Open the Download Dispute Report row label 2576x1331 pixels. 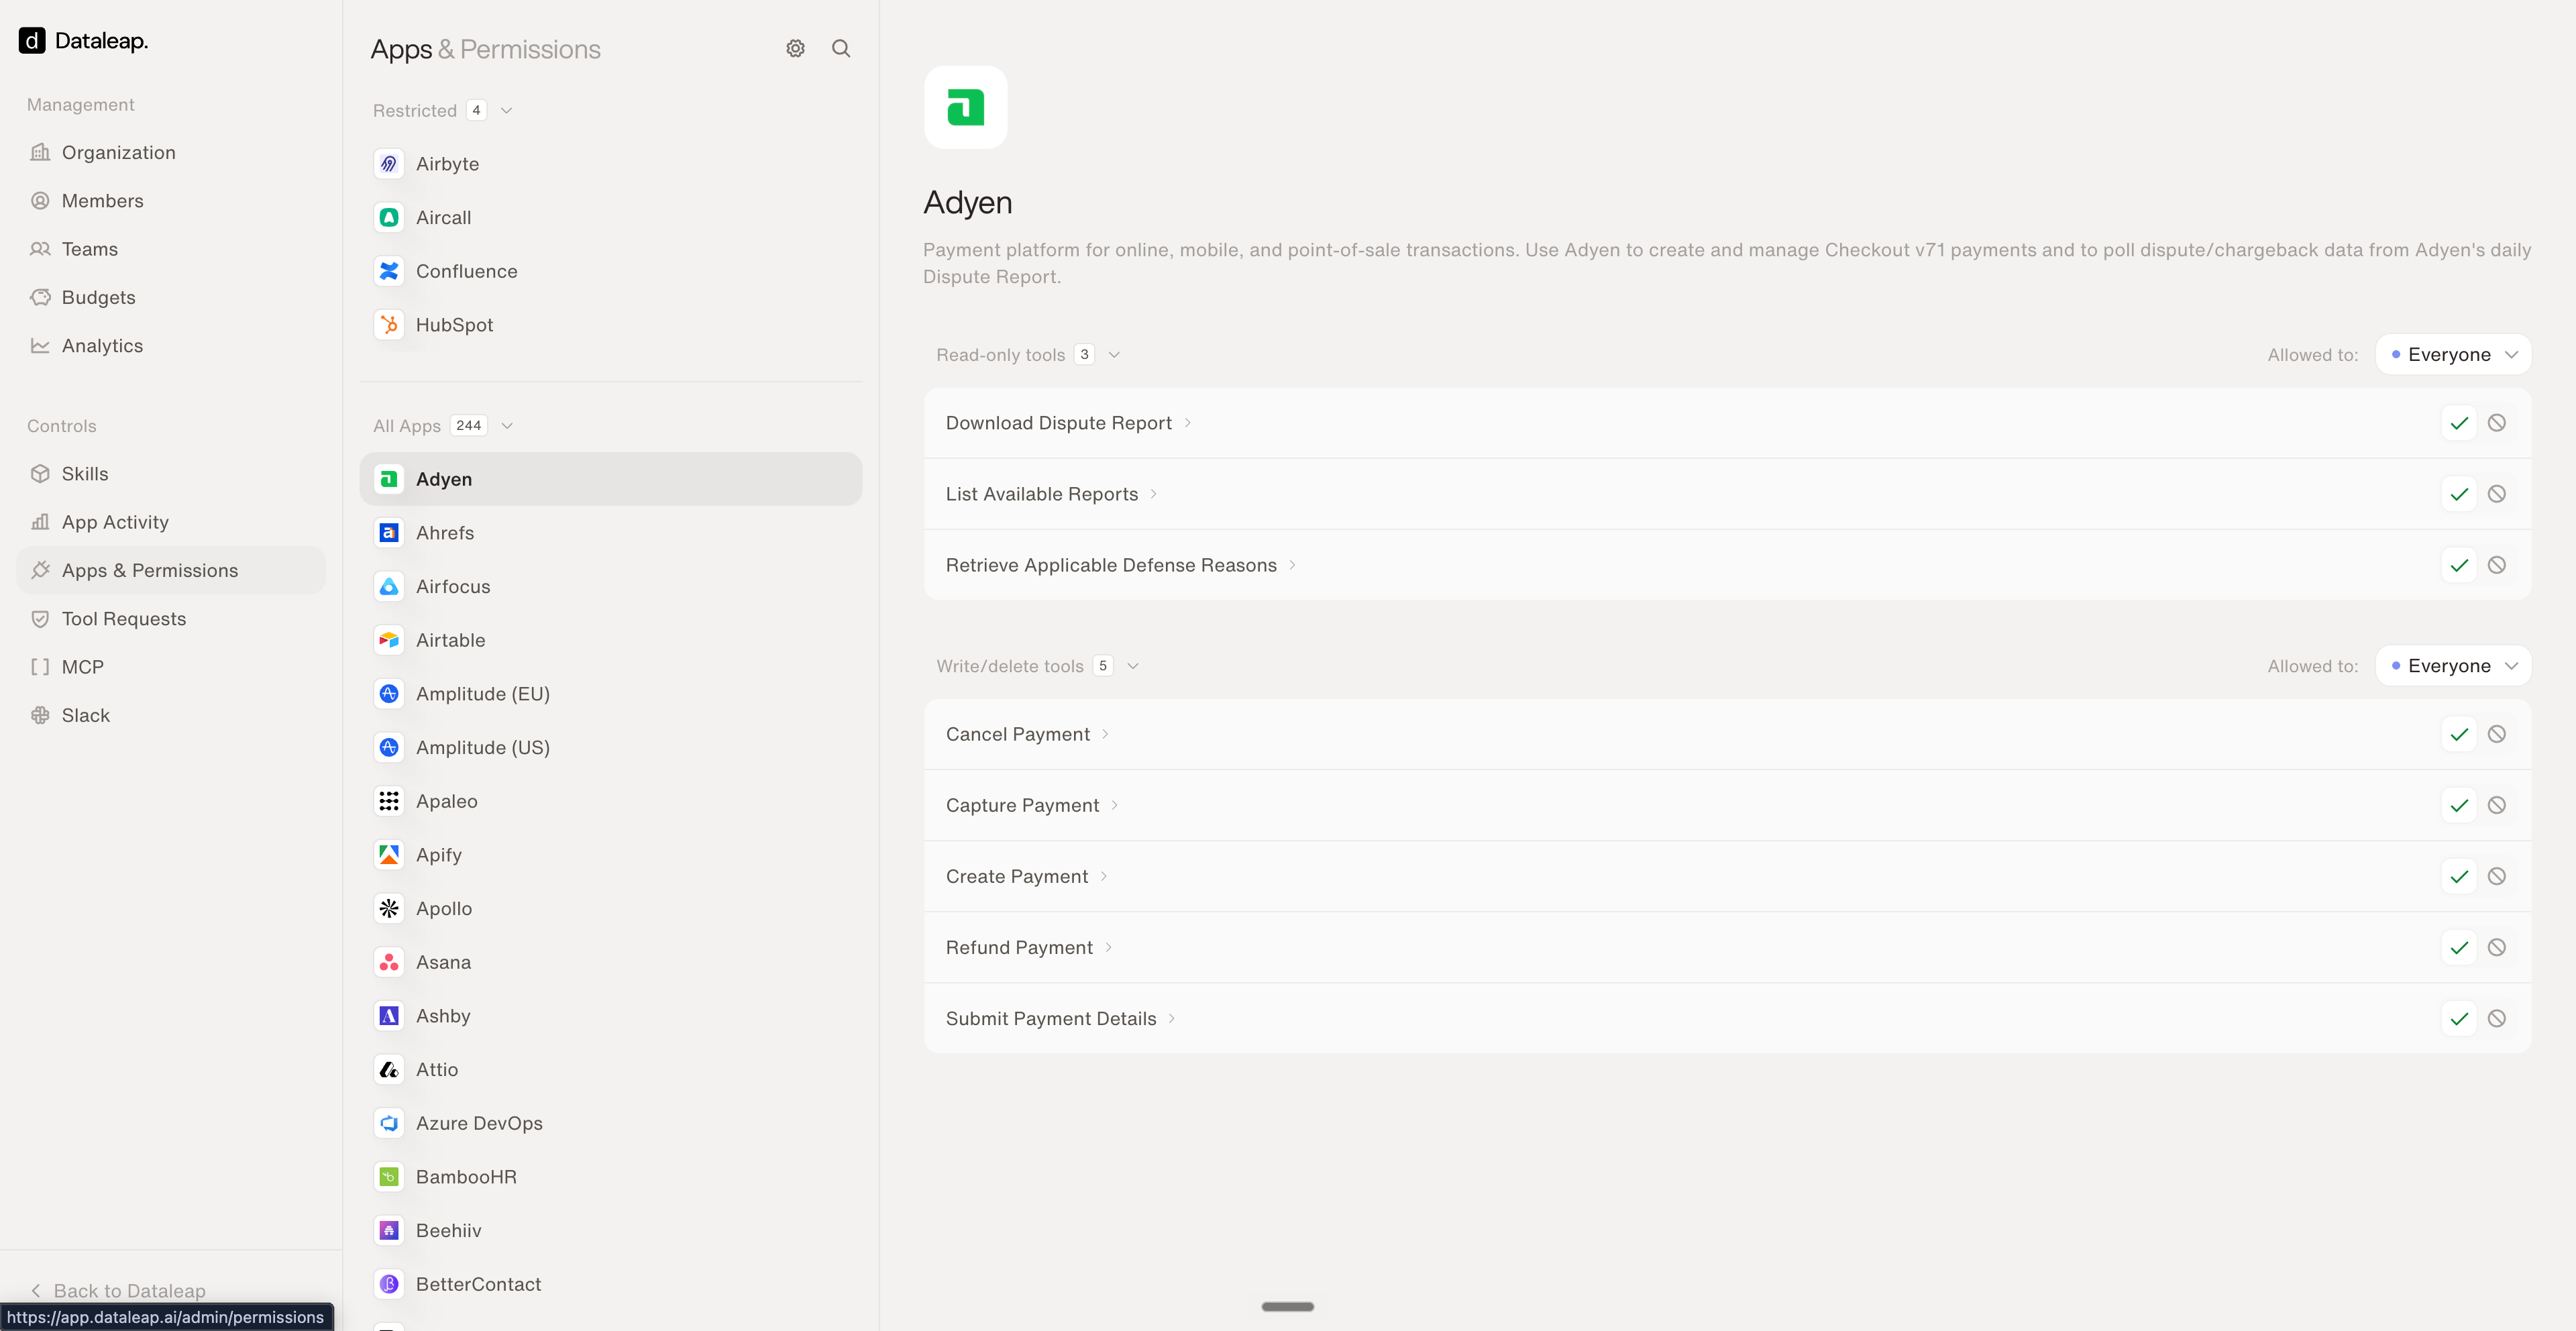(x=1059, y=423)
